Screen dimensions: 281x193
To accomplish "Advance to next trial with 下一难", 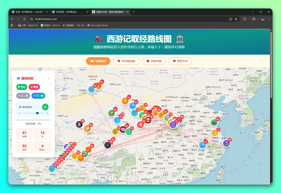I will (38, 96).
